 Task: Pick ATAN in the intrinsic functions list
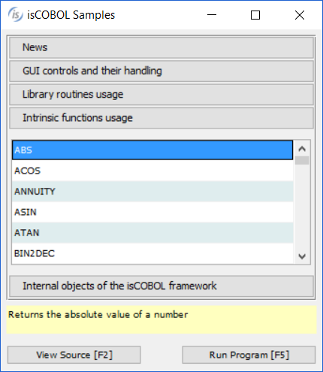click(x=152, y=233)
